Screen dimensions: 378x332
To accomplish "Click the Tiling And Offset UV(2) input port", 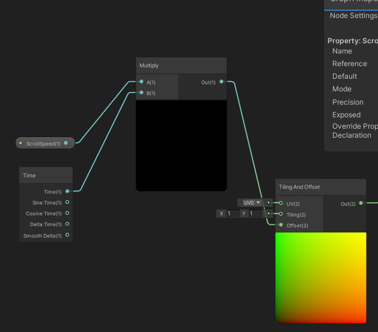I will (281, 203).
